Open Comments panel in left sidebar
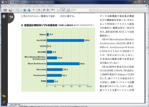Image resolution: width=149 pixels, height=107 pixels. (x=4, y=96)
